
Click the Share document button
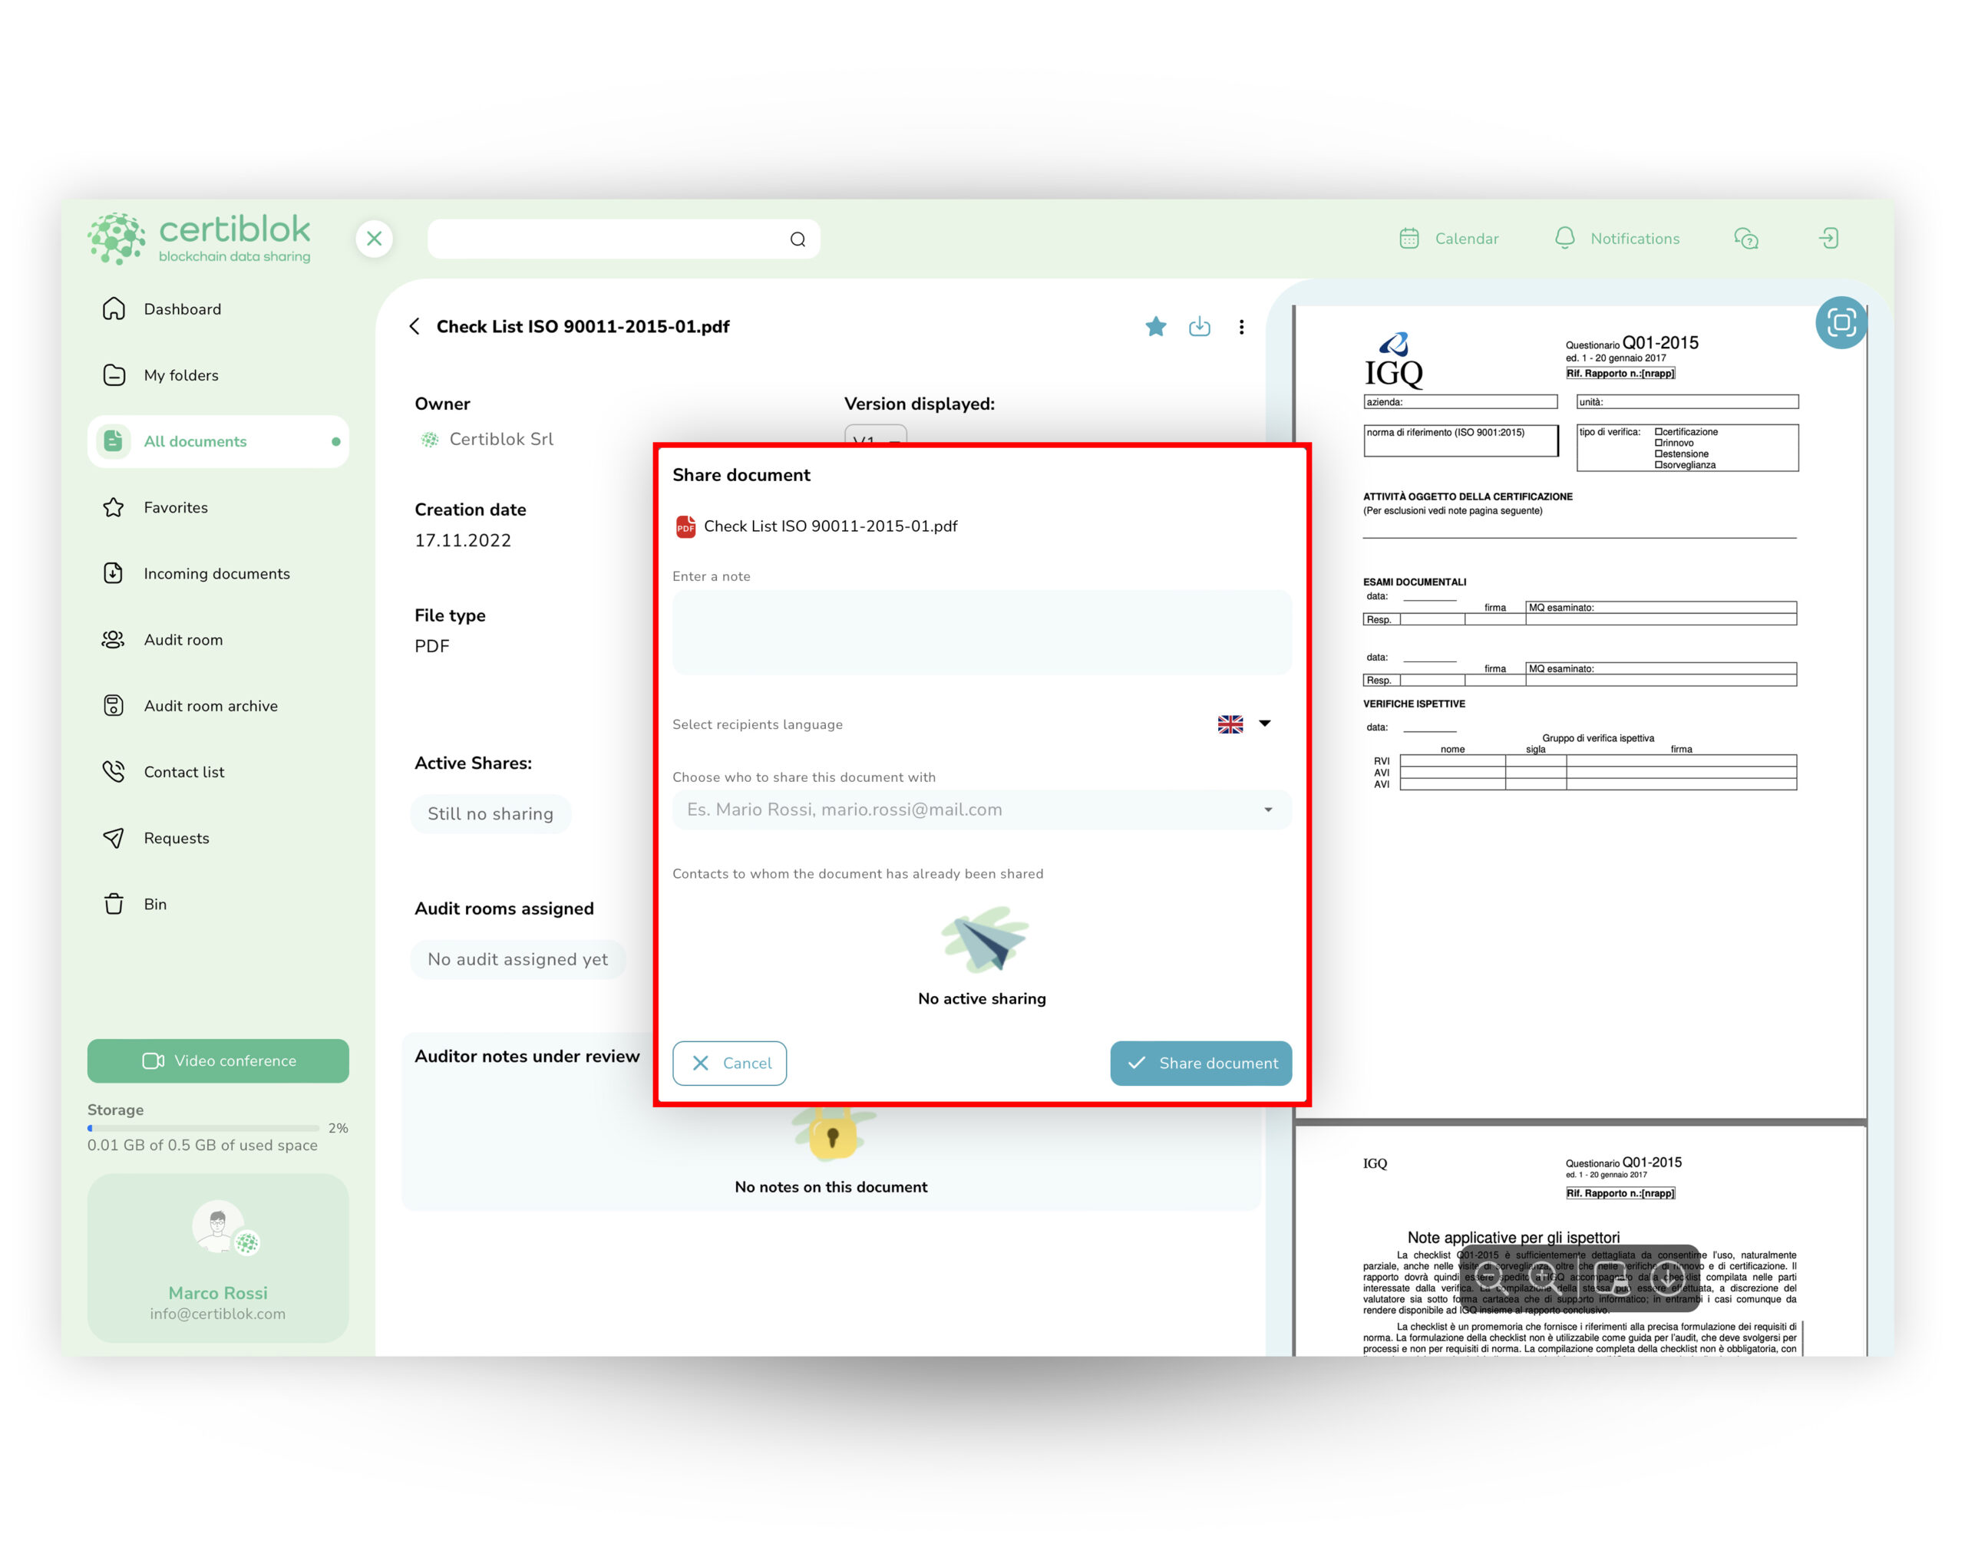1203,1062
